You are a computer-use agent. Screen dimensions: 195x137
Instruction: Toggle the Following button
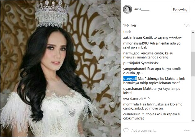180,9
